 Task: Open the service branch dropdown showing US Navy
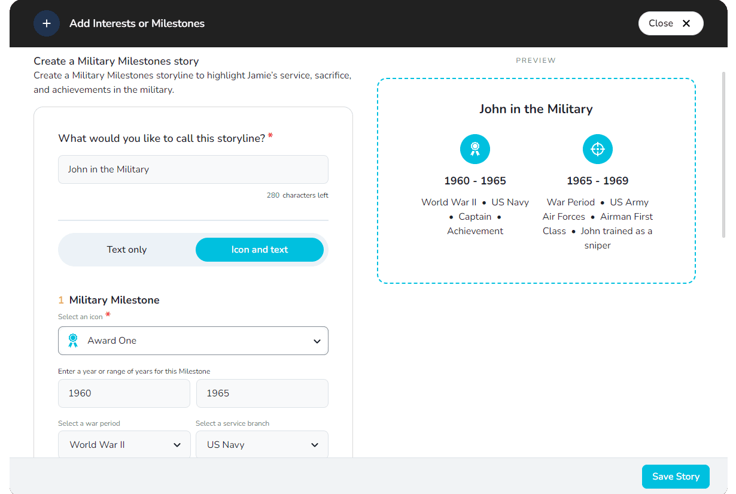point(261,444)
